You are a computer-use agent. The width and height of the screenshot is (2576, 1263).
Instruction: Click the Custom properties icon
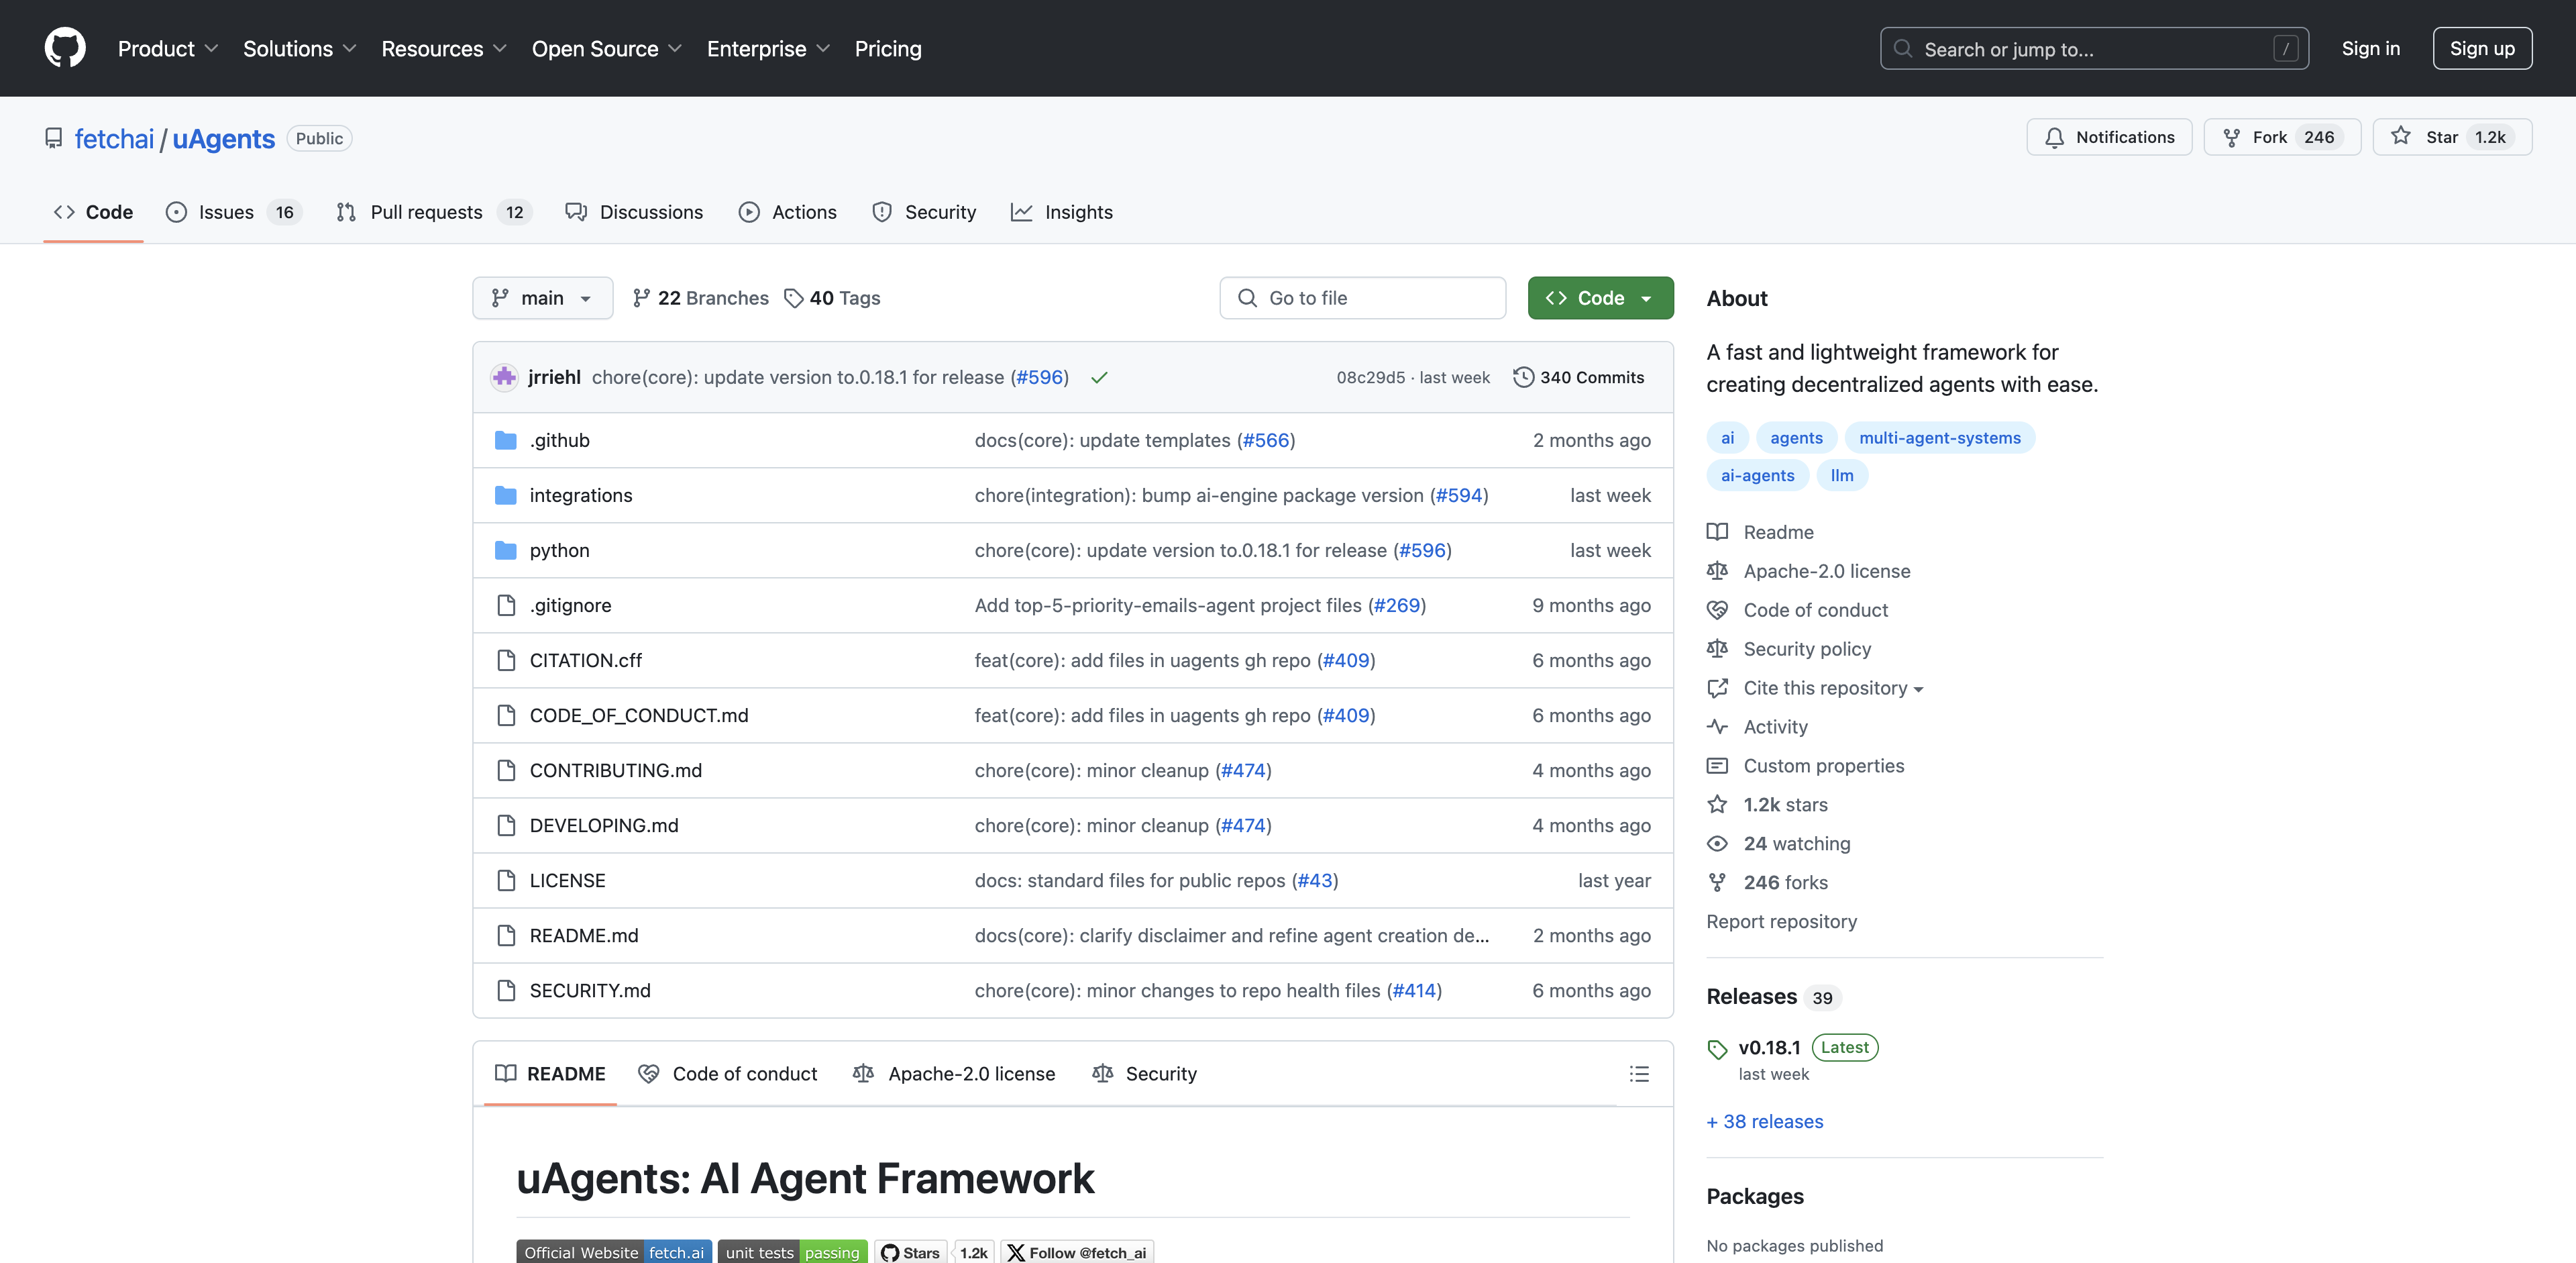coord(1717,766)
